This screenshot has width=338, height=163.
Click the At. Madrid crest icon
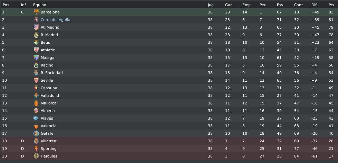coord(36,27)
